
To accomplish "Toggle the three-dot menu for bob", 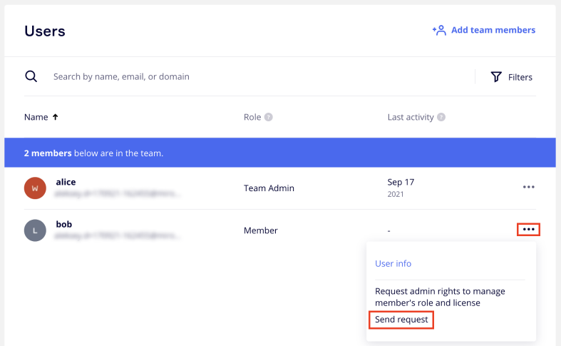I will (x=528, y=230).
